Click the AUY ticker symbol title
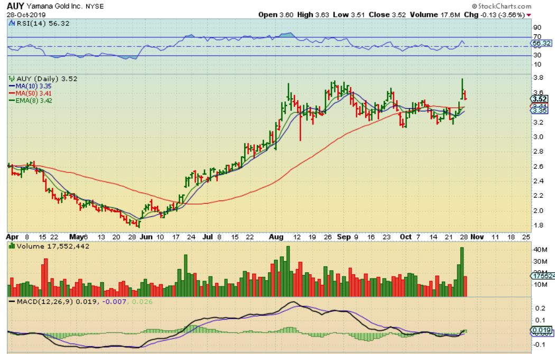Viewport: 555px width, 354px height. point(15,6)
